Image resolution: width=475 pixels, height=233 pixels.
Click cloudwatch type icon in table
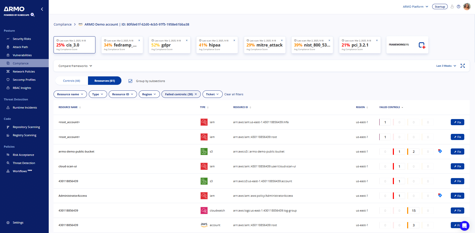click(204, 211)
